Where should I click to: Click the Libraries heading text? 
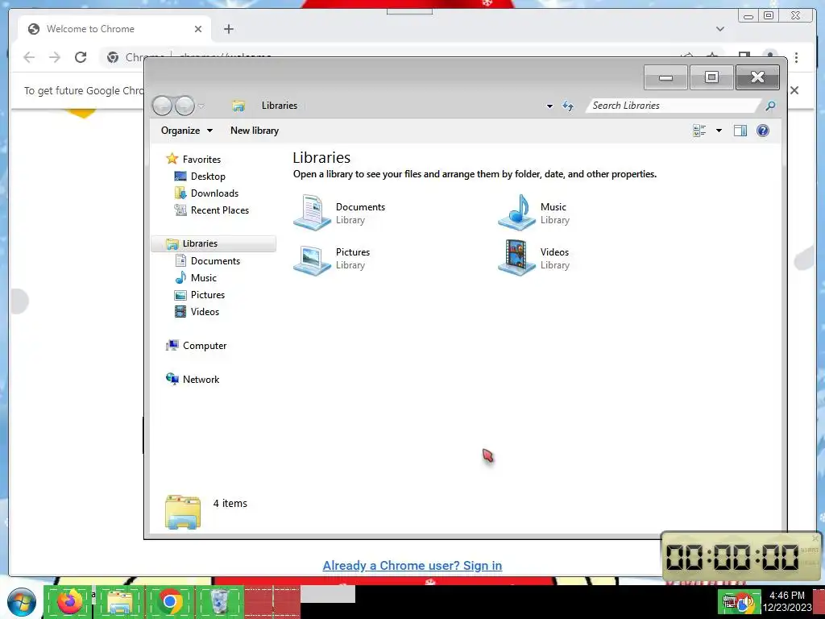pos(321,157)
